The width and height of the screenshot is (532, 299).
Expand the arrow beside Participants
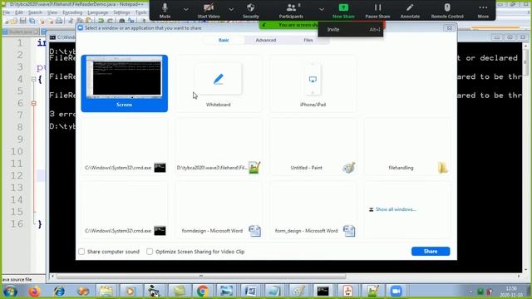pyautogui.click(x=322, y=9)
